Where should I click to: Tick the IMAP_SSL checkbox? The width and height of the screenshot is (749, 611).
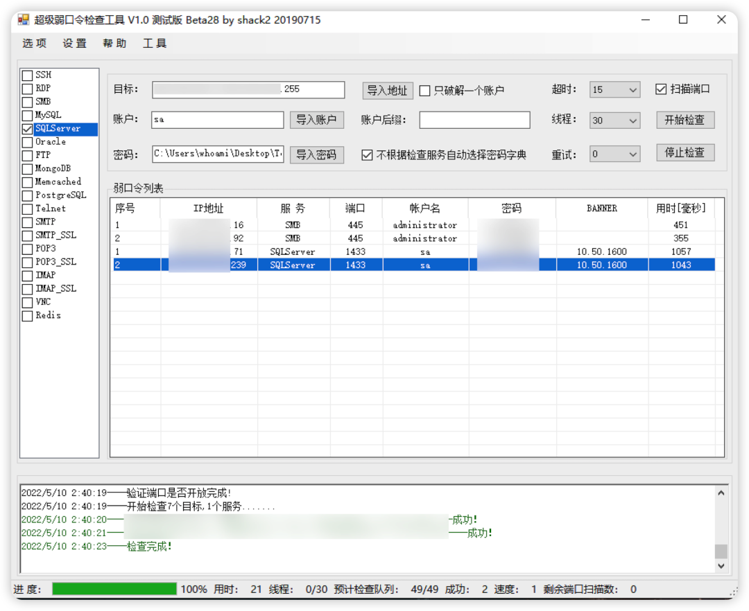(x=27, y=289)
